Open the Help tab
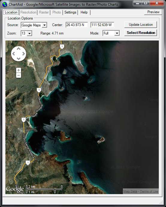This screenshot has height=207, width=166. (84, 12)
